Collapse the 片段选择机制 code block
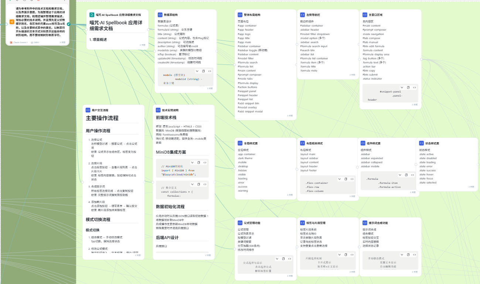Viewport: 480px width, 284px height. tap(340, 255)
